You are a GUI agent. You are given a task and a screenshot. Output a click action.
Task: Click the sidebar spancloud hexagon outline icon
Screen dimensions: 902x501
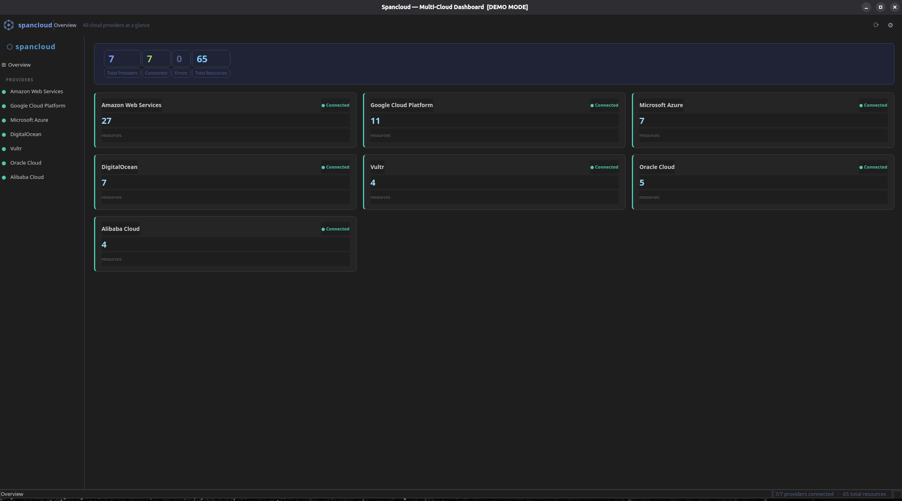10,47
